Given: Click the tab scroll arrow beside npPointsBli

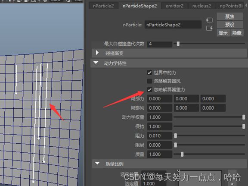Looking at the screenshot, I should click(246, 5).
